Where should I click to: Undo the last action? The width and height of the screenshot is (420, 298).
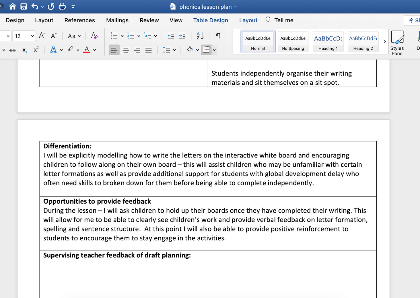pyautogui.click(x=35, y=6)
